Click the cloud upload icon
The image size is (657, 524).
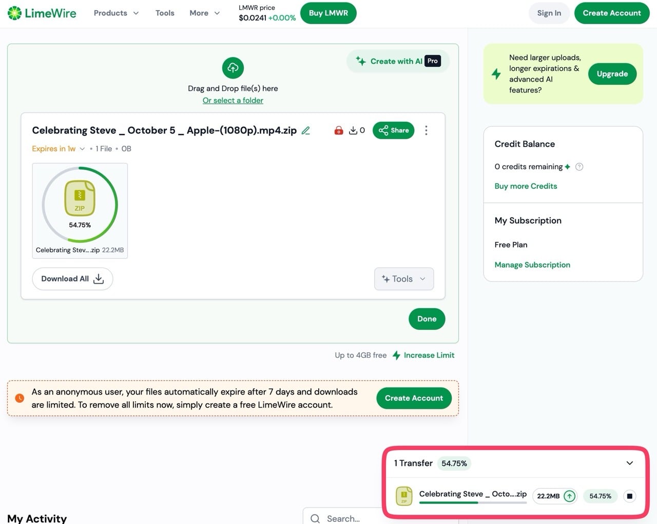coord(233,68)
